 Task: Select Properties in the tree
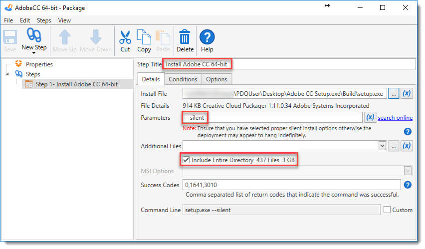[39, 64]
